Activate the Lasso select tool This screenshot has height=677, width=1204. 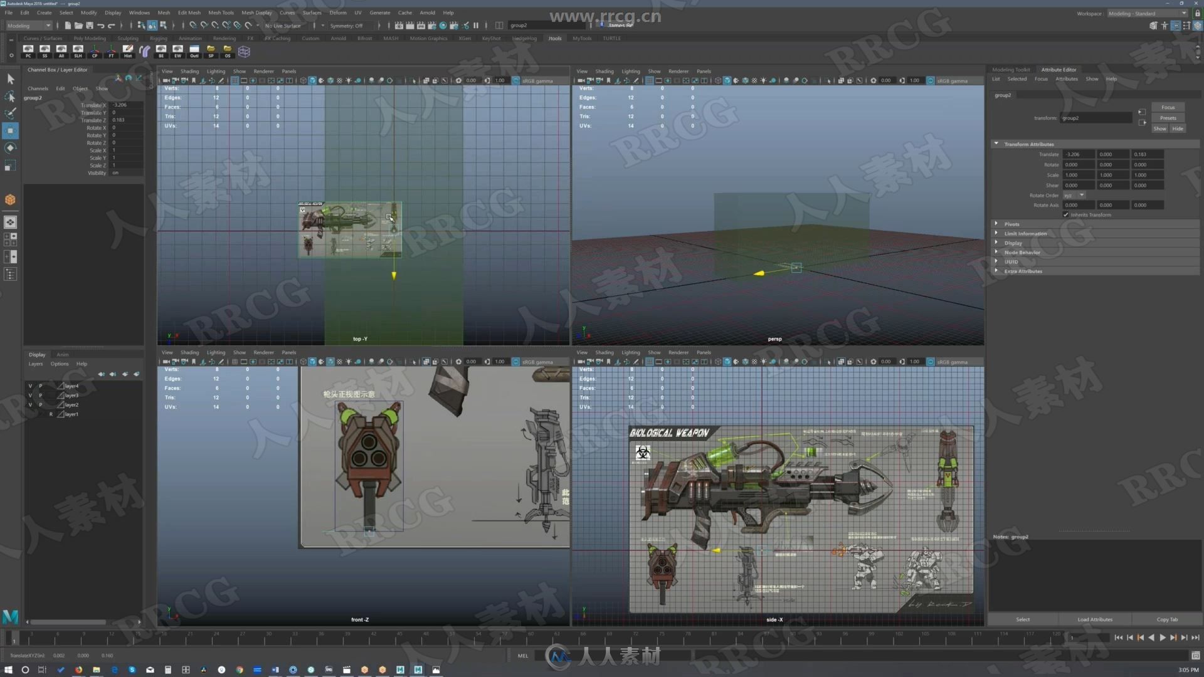point(10,97)
